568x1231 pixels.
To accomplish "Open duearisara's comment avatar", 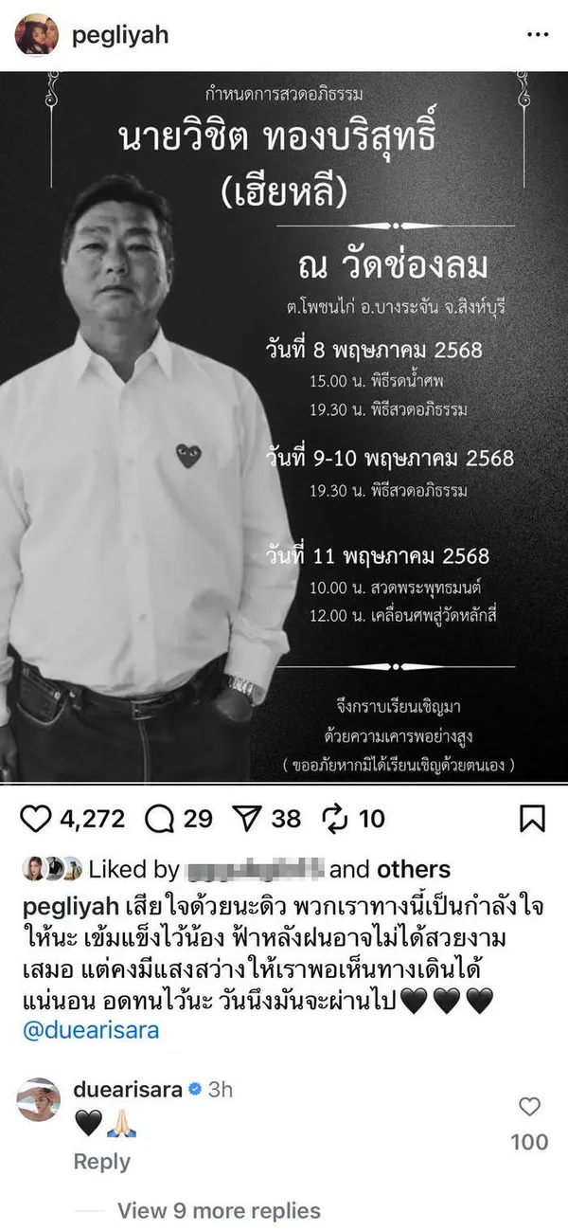I will click(38, 1099).
